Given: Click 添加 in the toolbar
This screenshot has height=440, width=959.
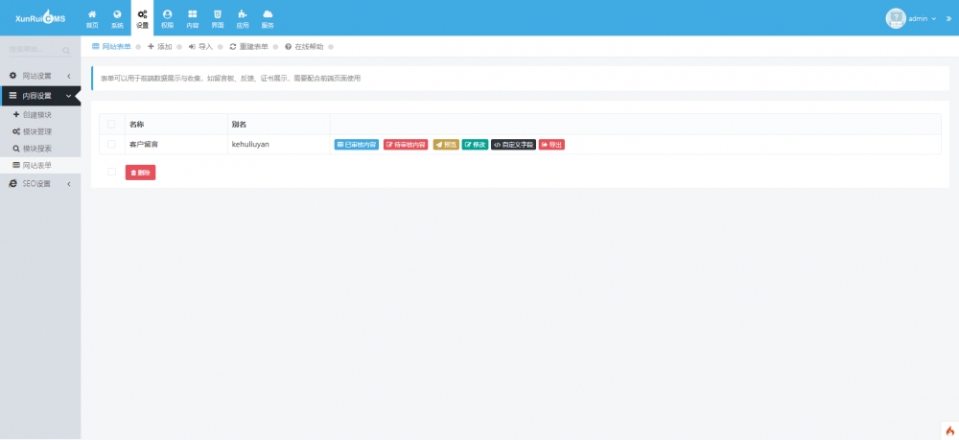Looking at the screenshot, I should coord(159,46).
